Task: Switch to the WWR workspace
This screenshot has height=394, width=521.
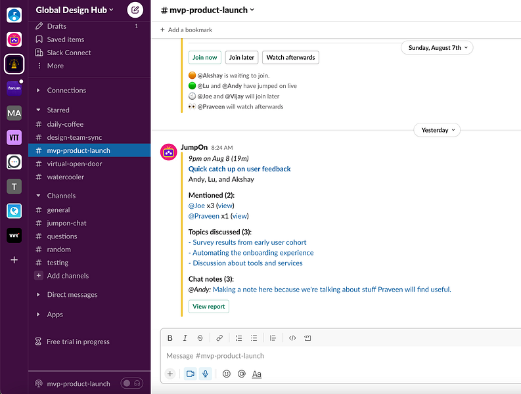Action: (14, 235)
